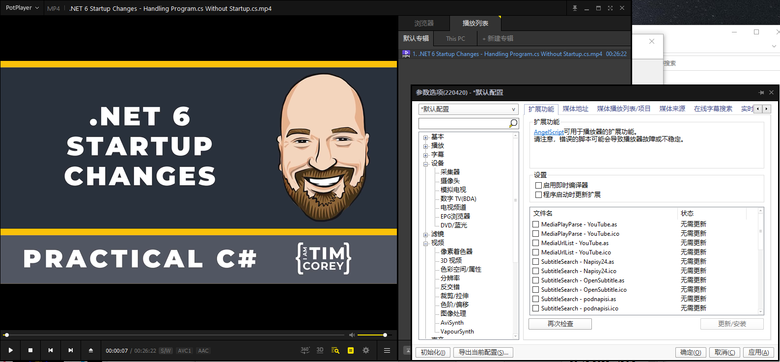Check SubtitleSearch - podnapisi.ico

pos(536,308)
